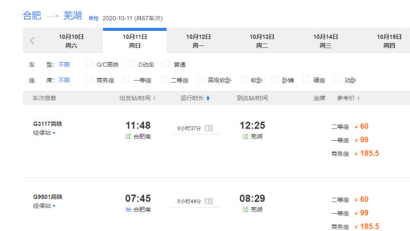The width and height of the screenshot is (410, 231).
Task: Click the 单程 one-way label
Action: (x=93, y=19)
